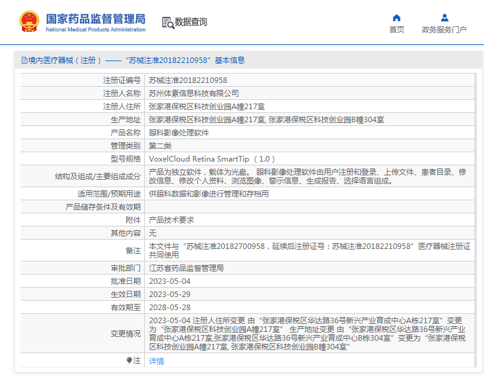Select 江苏省药品监督管理局 cell
Image resolution: width=484 pixels, height=380 pixels.
tap(187, 268)
